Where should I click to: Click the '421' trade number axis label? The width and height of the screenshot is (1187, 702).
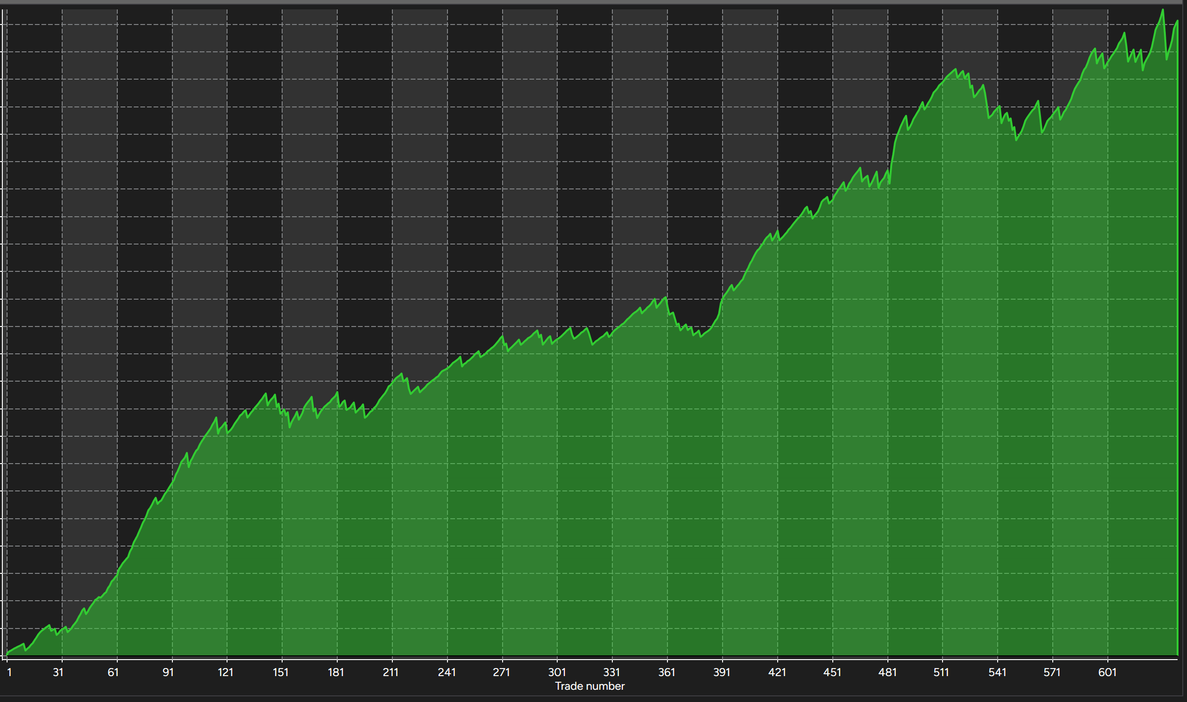click(778, 672)
